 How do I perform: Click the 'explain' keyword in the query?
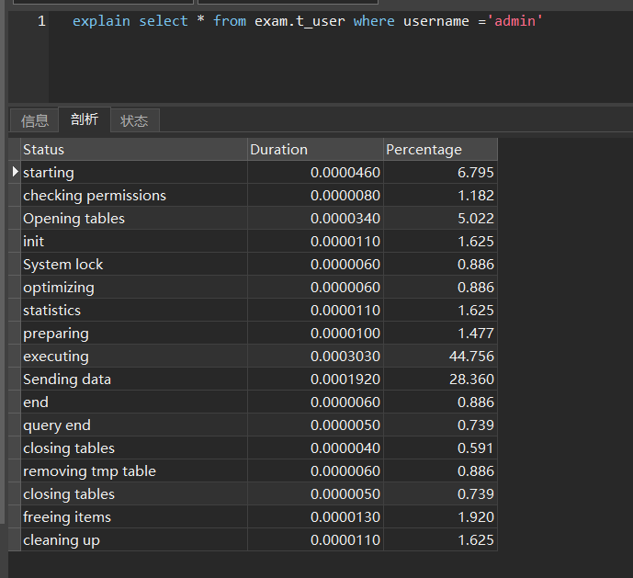pyautogui.click(x=101, y=21)
